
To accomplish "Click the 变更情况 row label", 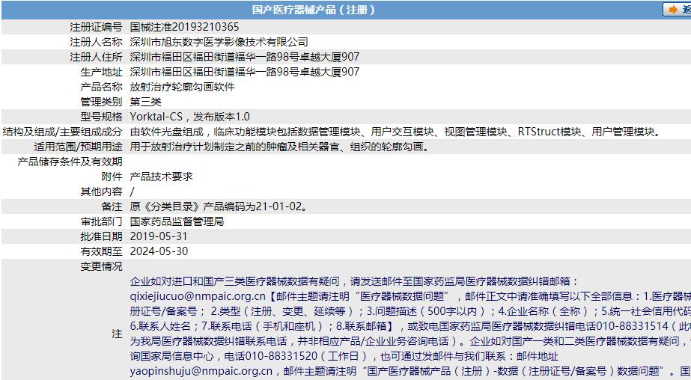I will tap(101, 266).
